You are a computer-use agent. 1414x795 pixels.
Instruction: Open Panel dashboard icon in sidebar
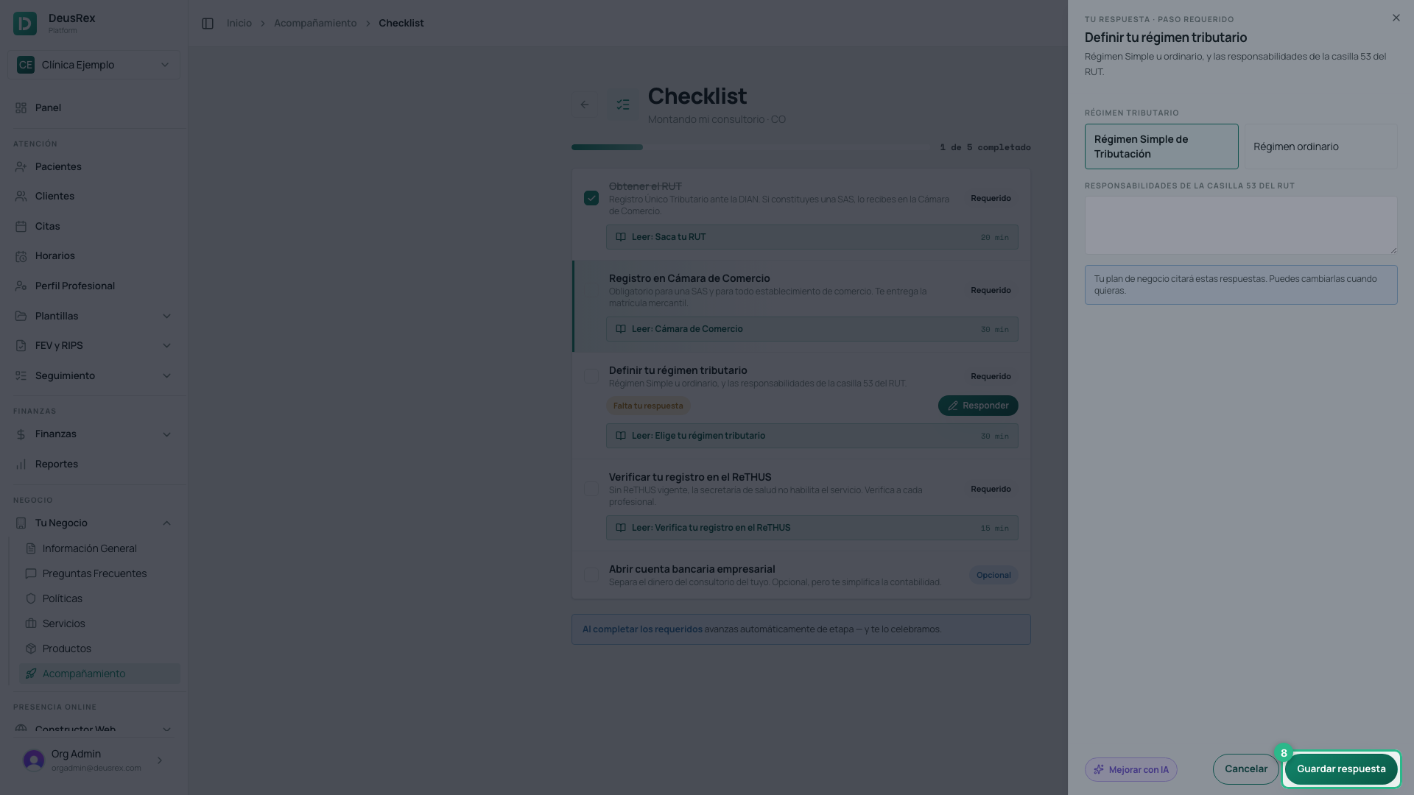[x=21, y=107]
